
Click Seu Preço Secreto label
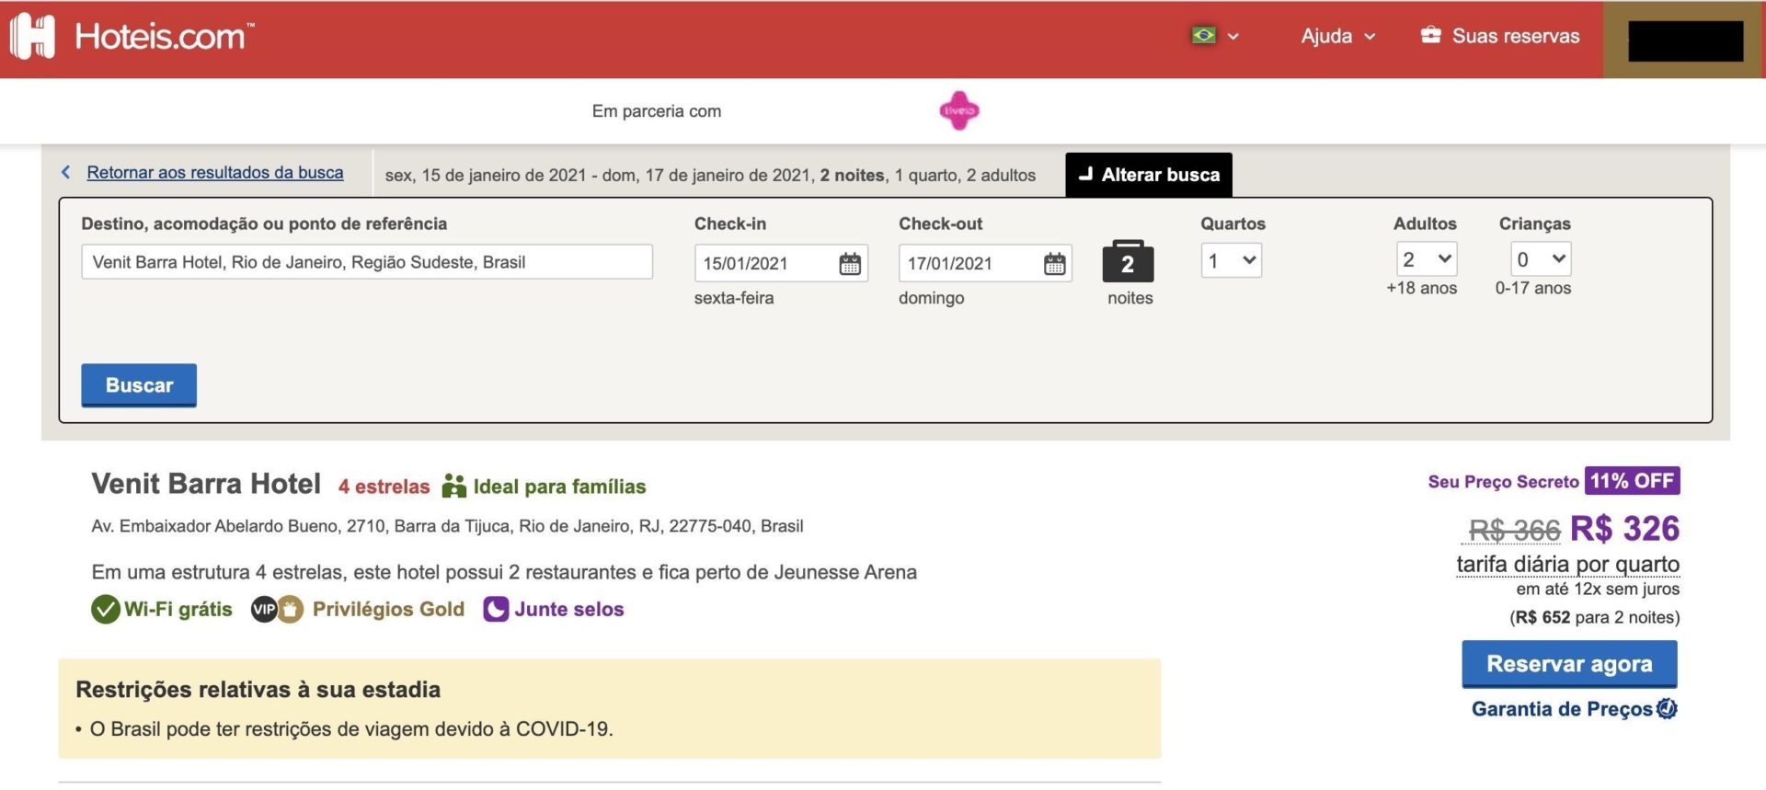[x=1503, y=482]
